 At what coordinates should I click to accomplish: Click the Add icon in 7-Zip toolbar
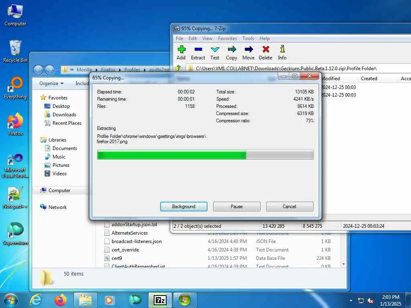click(x=181, y=53)
